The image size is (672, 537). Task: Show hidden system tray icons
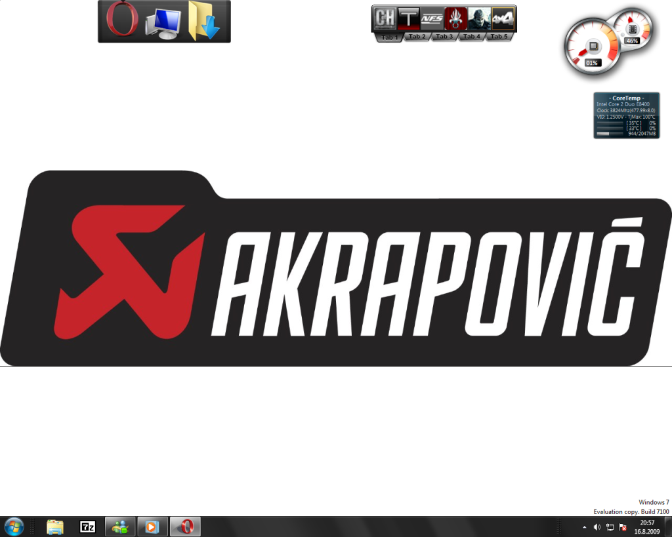coord(584,527)
